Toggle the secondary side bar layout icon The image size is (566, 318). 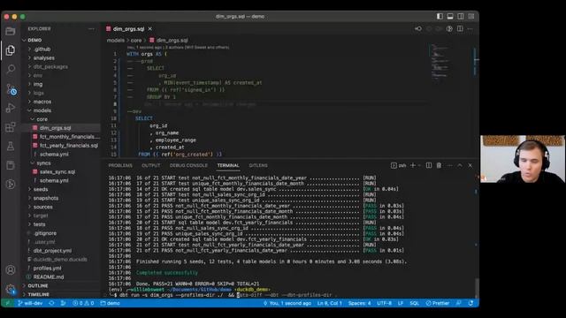[x=461, y=16]
